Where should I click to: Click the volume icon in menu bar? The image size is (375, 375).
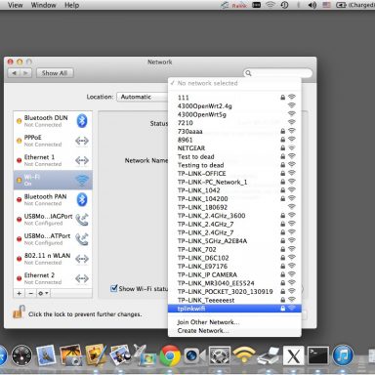tap(312, 5)
